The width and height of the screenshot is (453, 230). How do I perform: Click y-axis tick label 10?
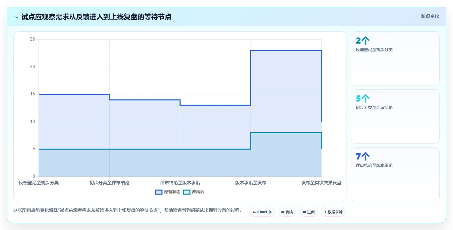[32, 122]
